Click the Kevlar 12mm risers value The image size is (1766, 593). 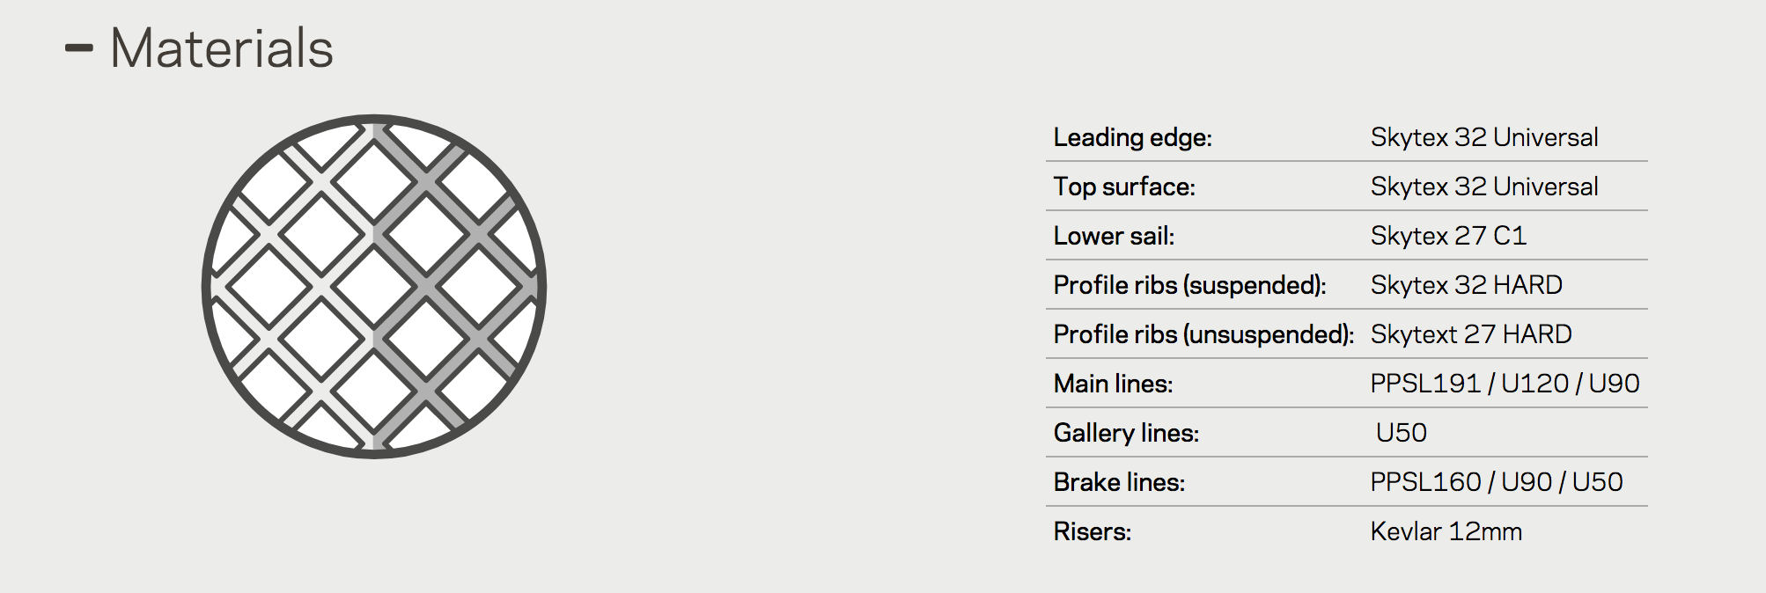click(x=1446, y=531)
